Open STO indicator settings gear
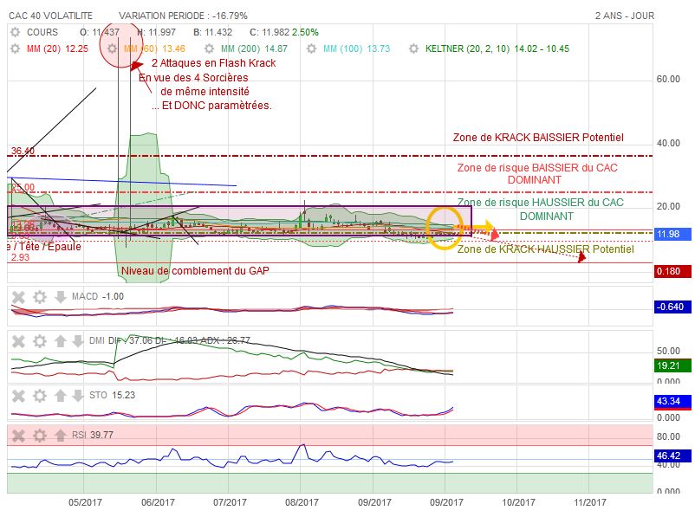 [x=40, y=396]
